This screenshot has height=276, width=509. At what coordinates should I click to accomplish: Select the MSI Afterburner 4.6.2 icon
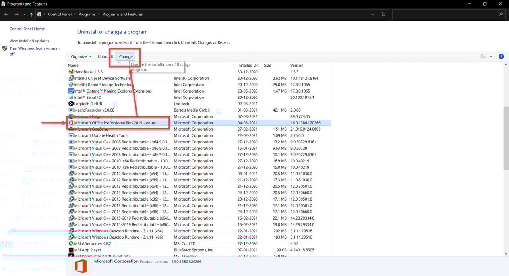pos(71,243)
